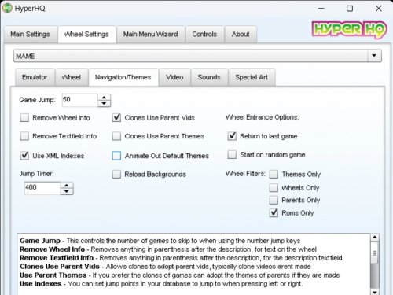Viewport: 393px width, 295px height.
Task: Click the HyperHQ app icon in title bar
Action: pos(7,8)
